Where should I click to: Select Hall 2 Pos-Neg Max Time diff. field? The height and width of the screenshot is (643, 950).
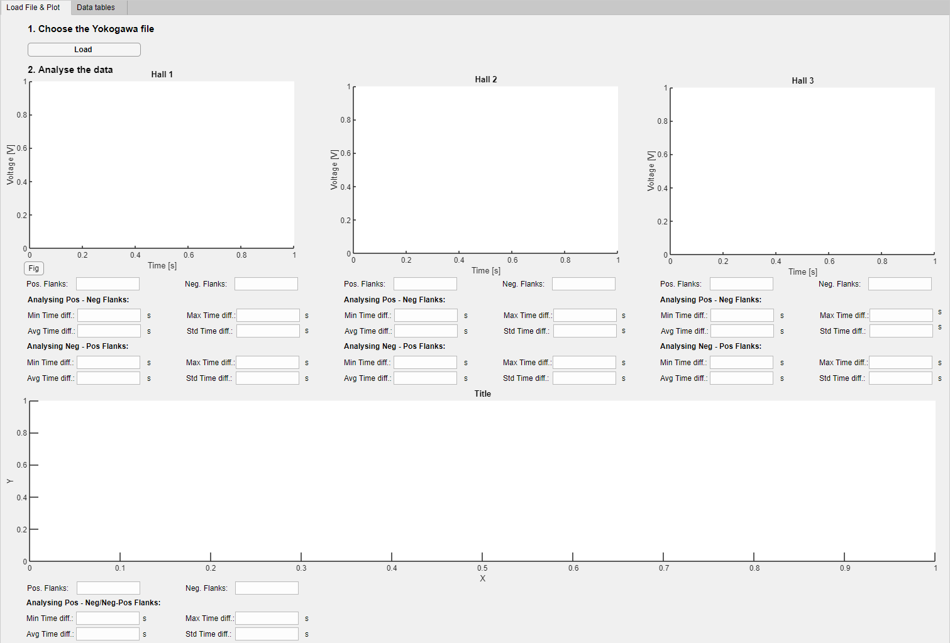pos(585,316)
